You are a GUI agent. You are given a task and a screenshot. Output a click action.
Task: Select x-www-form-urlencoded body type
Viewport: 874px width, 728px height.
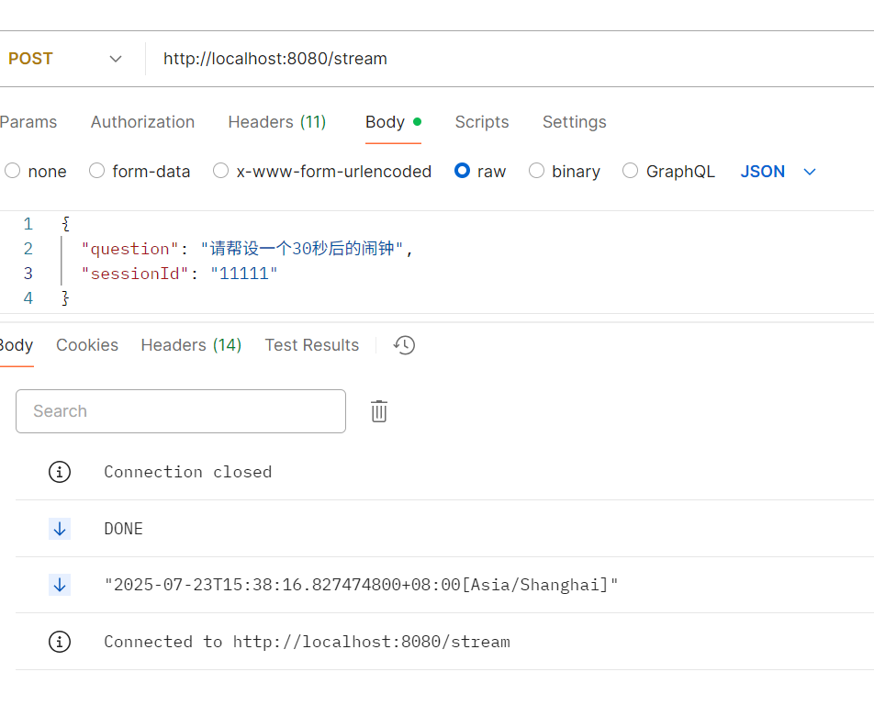click(322, 171)
